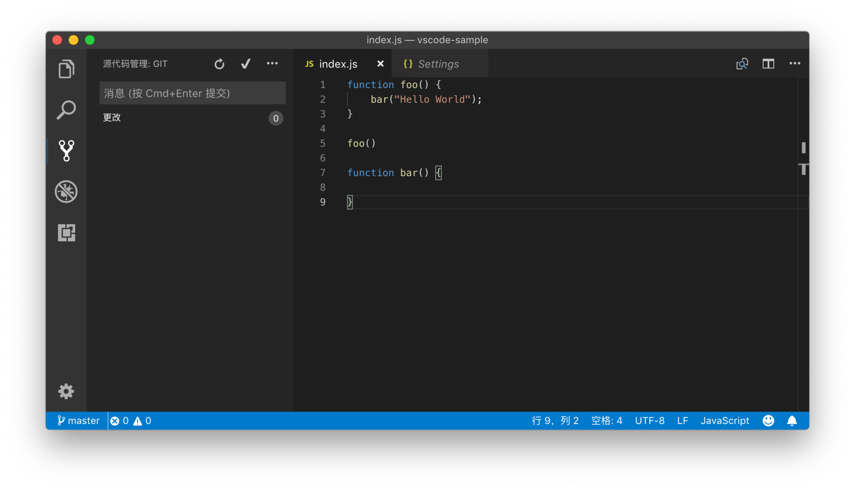855x490 pixels.
Task: Refresh the source control panel
Action: click(219, 64)
